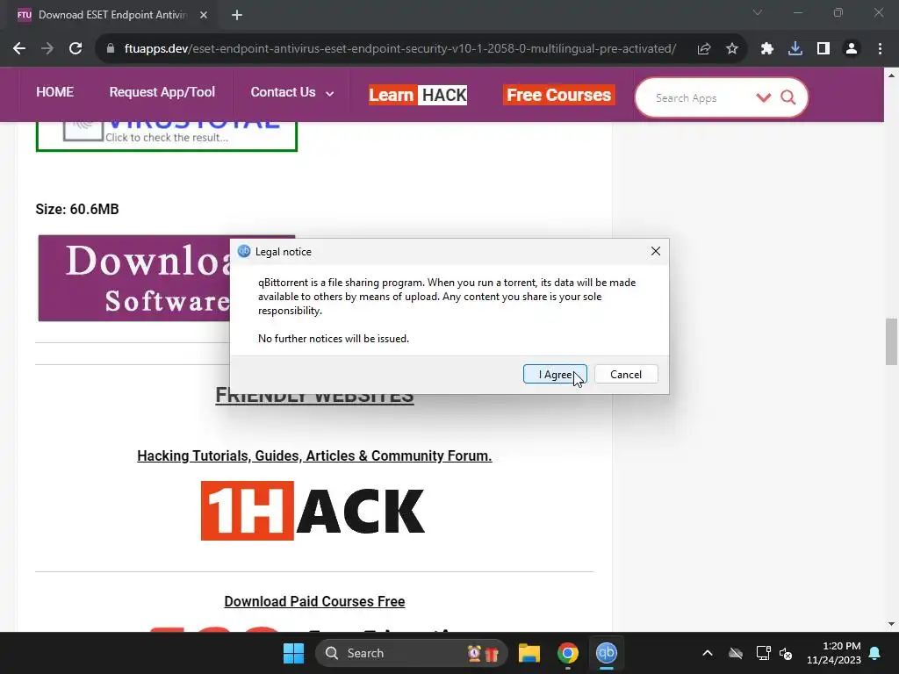Open a new browser tab
Viewport: 899px width, 674px height.
[237, 15]
